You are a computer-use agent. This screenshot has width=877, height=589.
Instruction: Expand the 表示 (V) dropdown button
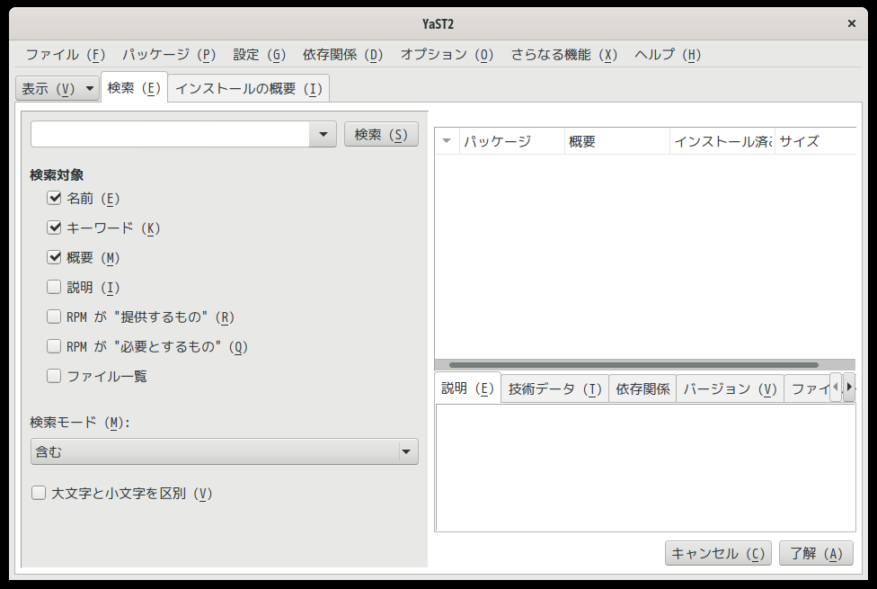[x=58, y=88]
